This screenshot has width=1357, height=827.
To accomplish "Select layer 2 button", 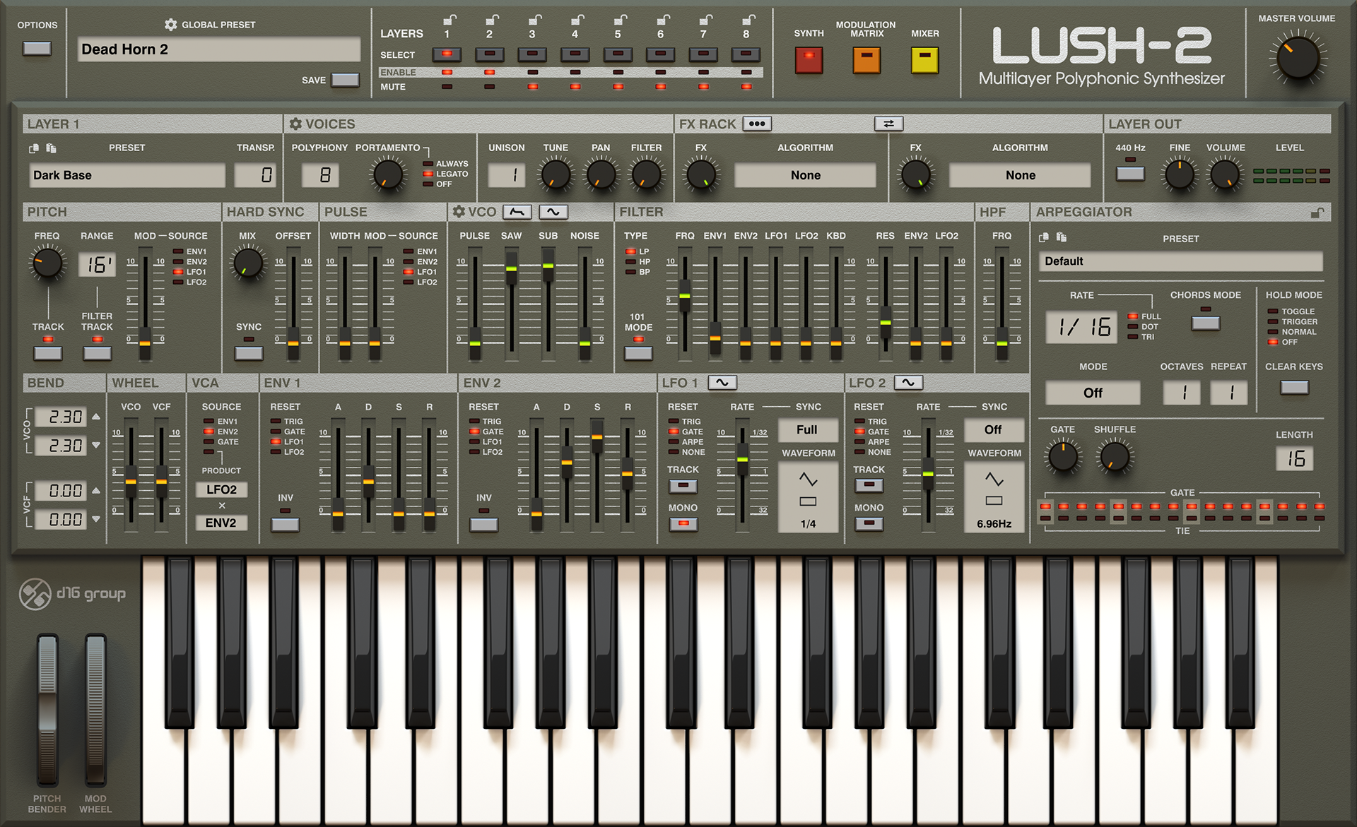I will pos(489,54).
